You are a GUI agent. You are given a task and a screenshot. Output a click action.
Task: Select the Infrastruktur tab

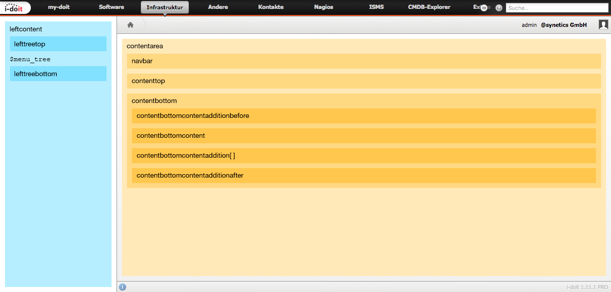coord(164,7)
